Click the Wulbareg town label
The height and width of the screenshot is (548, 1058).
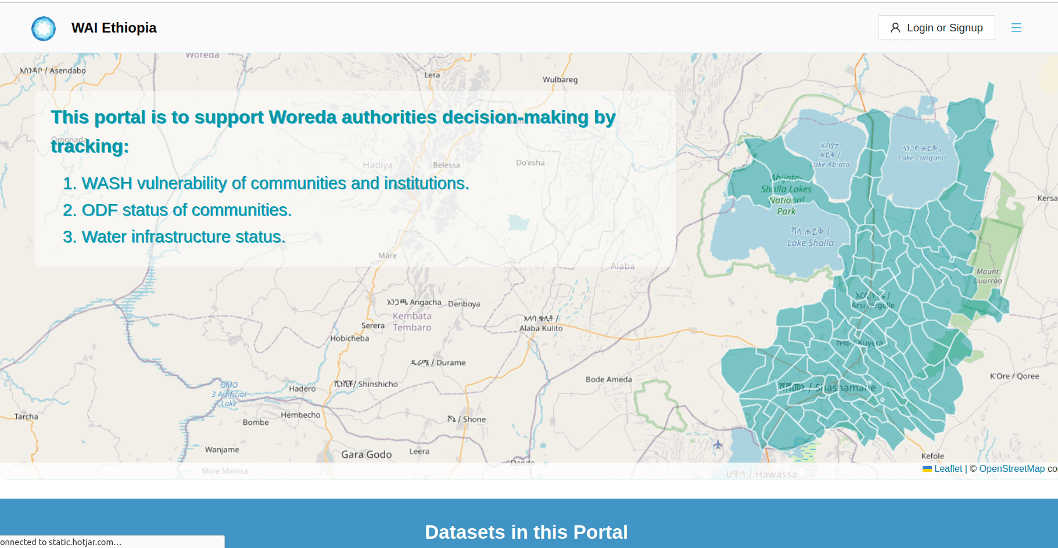[560, 80]
